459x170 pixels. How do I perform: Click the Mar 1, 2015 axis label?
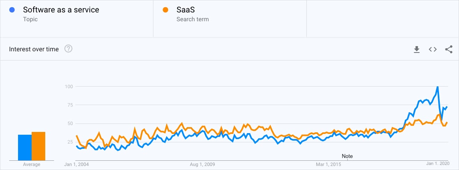[x=328, y=164]
